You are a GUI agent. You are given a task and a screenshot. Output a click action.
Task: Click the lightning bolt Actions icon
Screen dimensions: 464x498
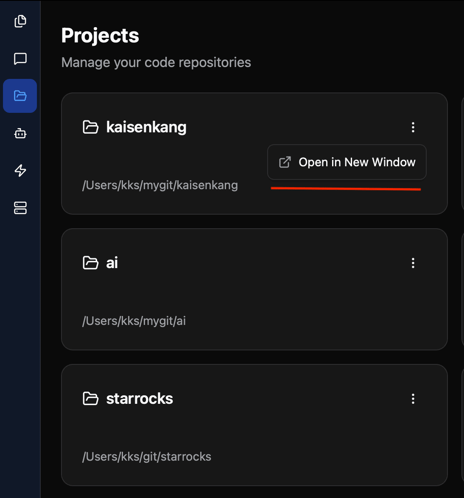click(20, 171)
